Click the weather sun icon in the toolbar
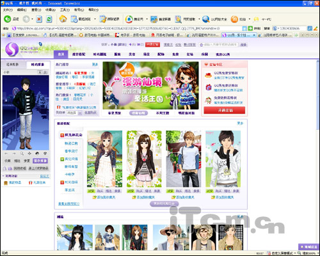320x256 pixels. pyautogui.click(x=256, y=19)
